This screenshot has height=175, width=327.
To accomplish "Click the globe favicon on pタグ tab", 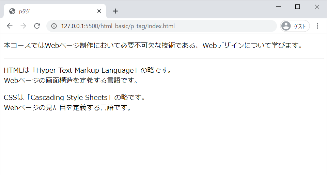I will [12, 11].
